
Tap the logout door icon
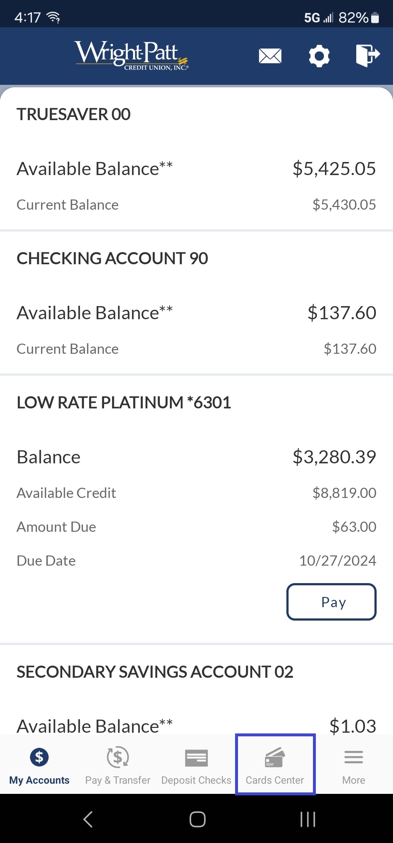pyautogui.click(x=368, y=56)
